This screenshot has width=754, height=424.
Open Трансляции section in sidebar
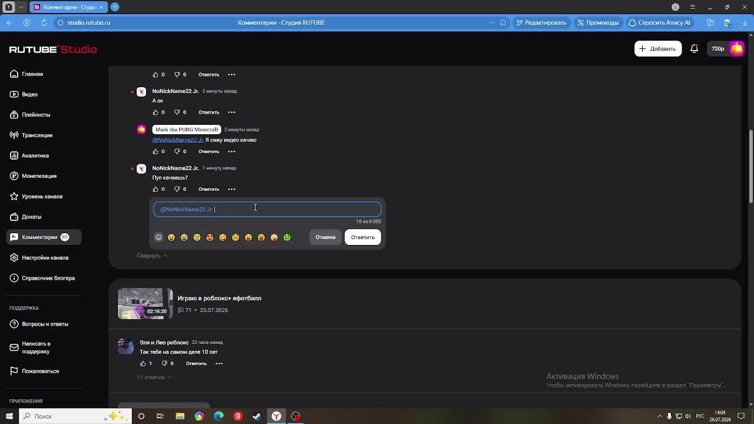31,135
